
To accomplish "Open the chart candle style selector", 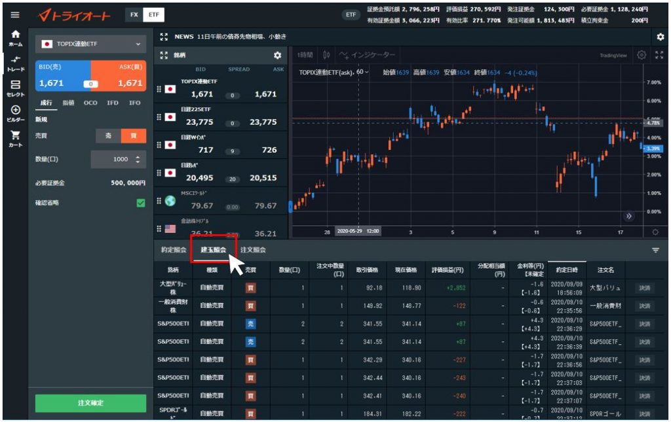I will click(326, 55).
